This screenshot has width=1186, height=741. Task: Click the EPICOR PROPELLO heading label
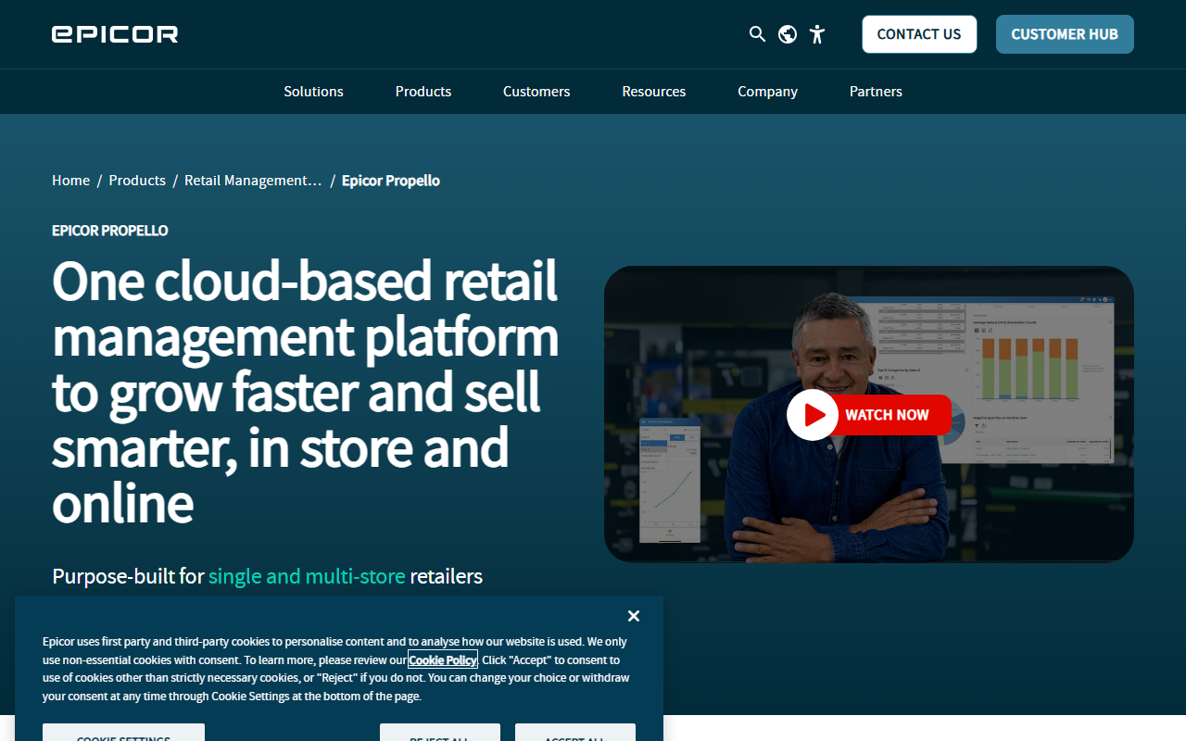pyautogui.click(x=110, y=231)
